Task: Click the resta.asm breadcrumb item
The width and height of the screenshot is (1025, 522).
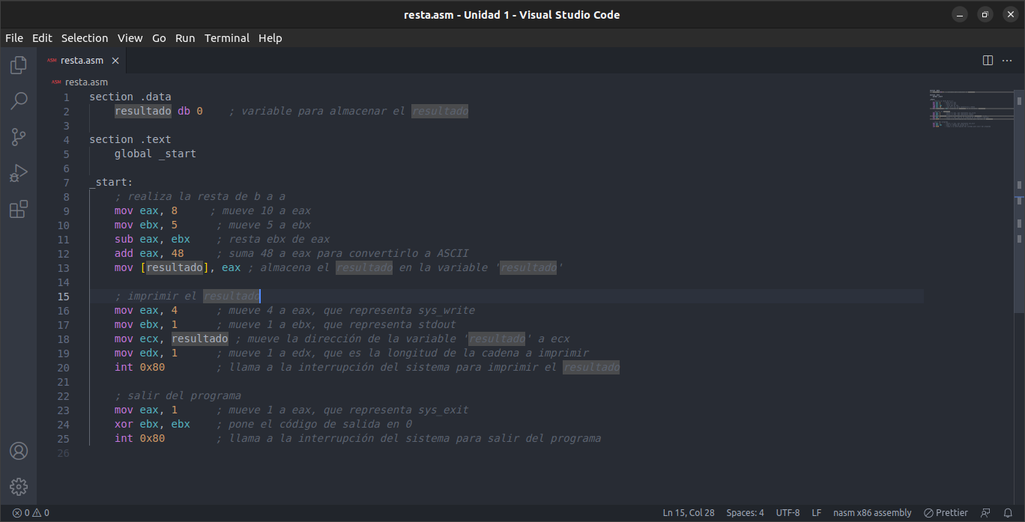Action: 86,82
